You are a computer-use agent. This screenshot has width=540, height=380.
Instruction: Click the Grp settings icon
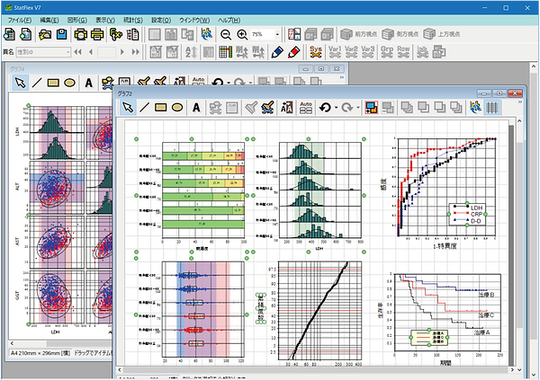[386, 52]
